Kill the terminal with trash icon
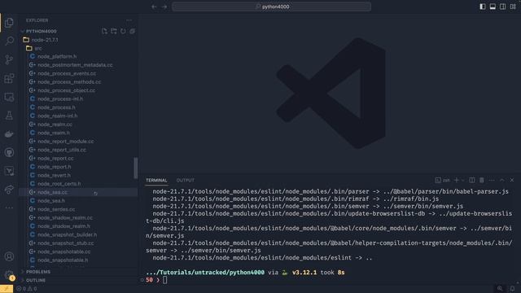The height and width of the screenshot is (293, 521). (x=482, y=180)
